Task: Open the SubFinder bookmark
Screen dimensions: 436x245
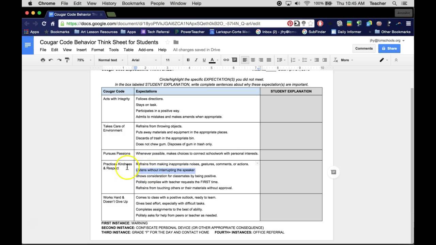Action: pyautogui.click(x=314, y=32)
